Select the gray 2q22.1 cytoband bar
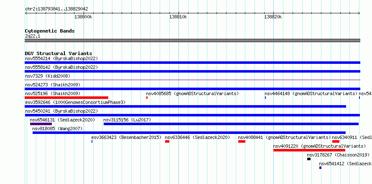372x184 pixels. 192,40
